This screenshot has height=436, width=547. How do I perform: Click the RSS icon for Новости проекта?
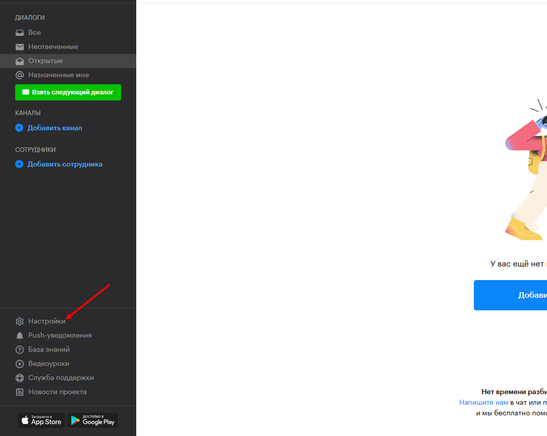[20, 392]
